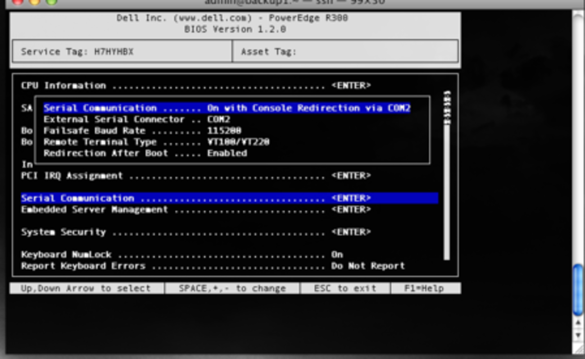The image size is (585, 359).
Task: Click the BIOS Version 1.2.0 text
Action: tap(235, 29)
